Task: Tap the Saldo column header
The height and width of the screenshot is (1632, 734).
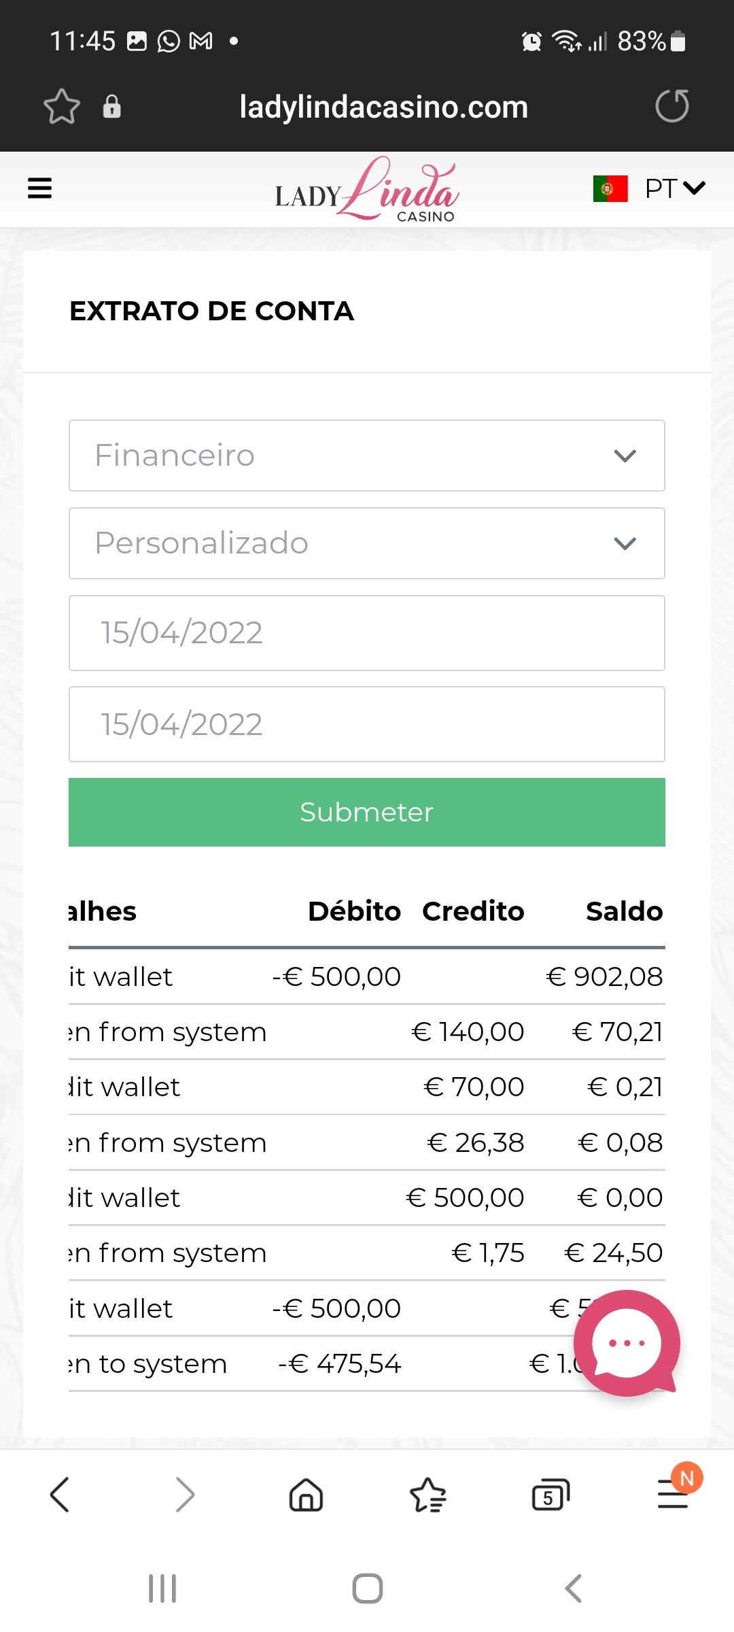Action: pyautogui.click(x=624, y=911)
